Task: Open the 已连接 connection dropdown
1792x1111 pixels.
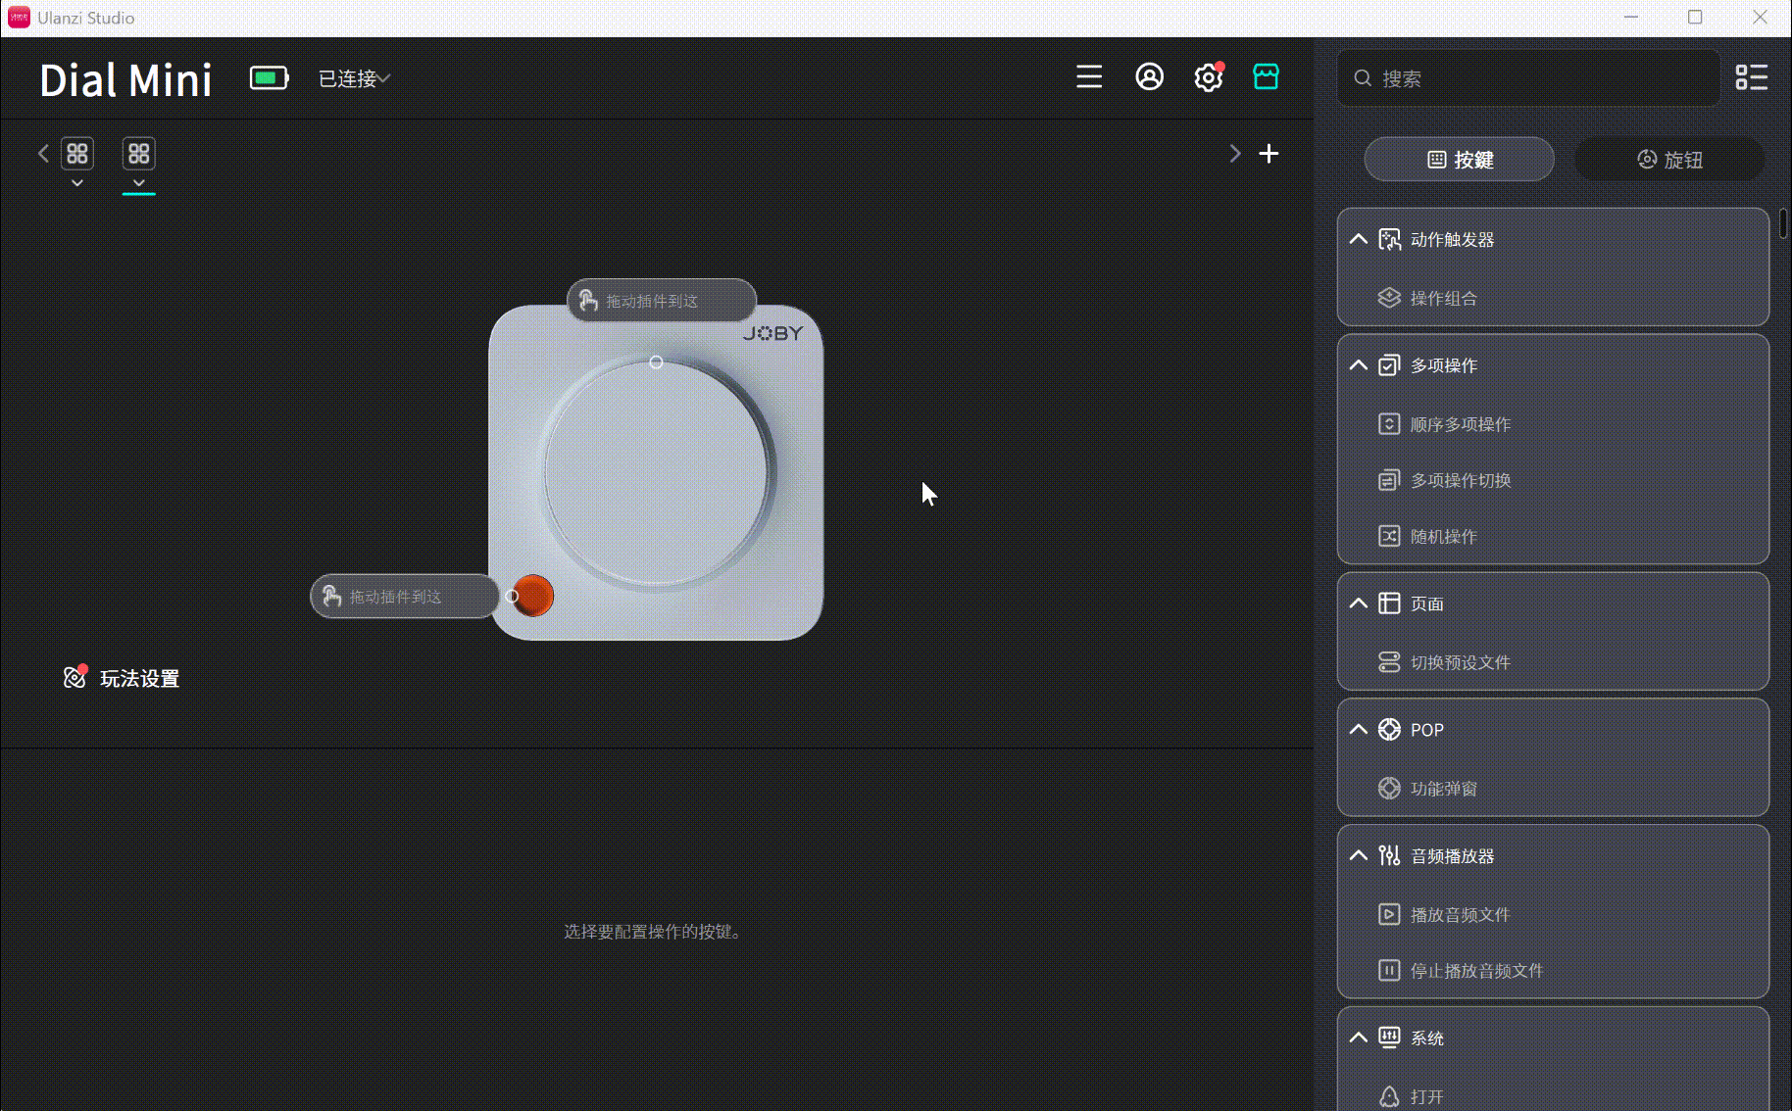Action: pyautogui.click(x=354, y=78)
